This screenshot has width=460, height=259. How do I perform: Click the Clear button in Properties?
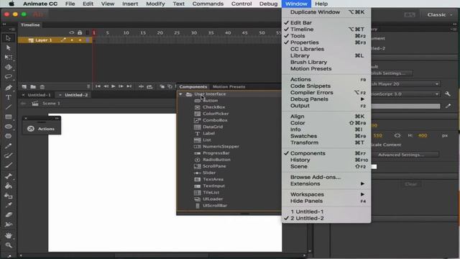click(410, 184)
